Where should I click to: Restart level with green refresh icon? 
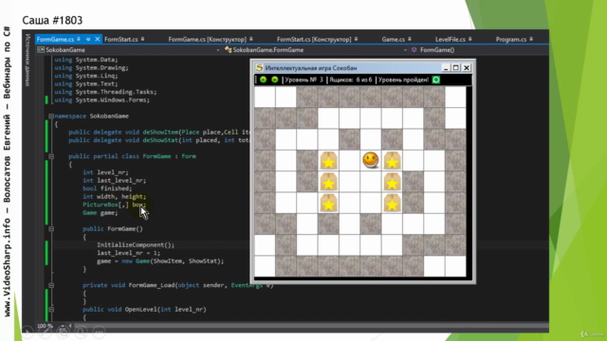(x=436, y=80)
